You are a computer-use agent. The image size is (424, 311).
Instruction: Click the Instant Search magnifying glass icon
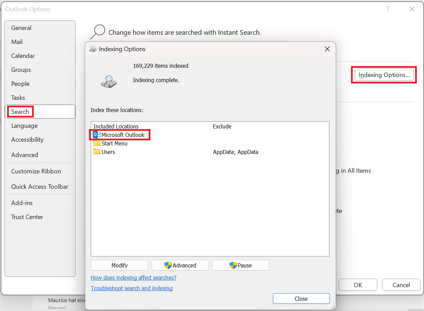tap(98, 32)
